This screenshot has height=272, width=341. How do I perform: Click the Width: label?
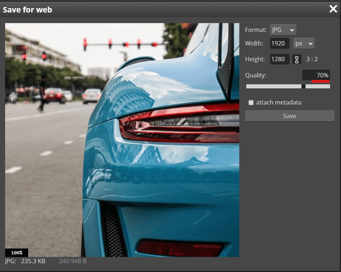[254, 43]
